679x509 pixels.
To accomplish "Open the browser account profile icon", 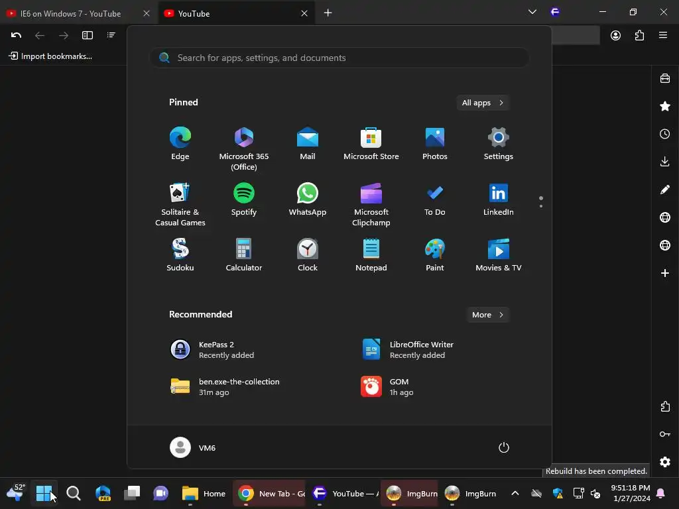I will coord(615,36).
